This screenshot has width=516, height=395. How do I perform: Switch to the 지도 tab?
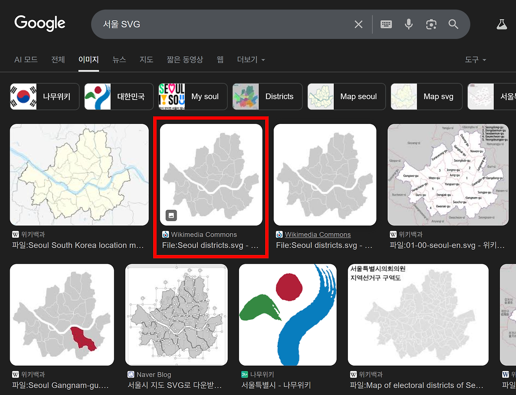(146, 60)
